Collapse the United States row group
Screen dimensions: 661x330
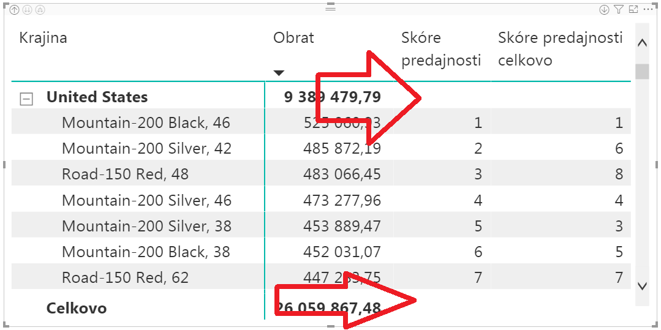[26, 99]
